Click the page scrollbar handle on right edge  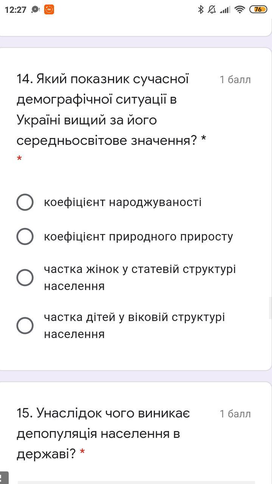tap(270, 308)
